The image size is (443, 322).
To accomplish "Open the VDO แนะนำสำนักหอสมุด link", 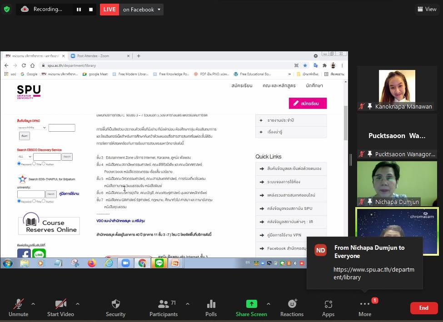I will 121,221.
